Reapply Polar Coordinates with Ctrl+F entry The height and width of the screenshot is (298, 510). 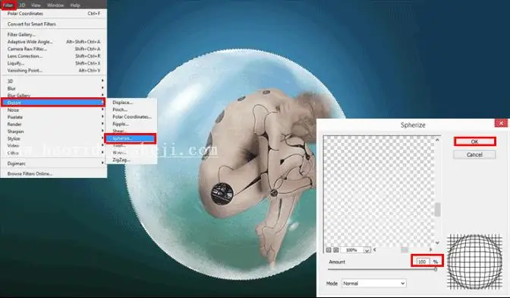(x=54, y=14)
